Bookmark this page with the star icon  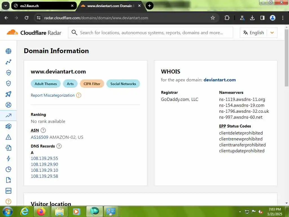coord(213,18)
